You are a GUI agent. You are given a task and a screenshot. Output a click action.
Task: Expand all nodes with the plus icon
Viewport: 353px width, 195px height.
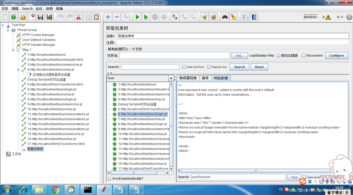tap(108, 17)
